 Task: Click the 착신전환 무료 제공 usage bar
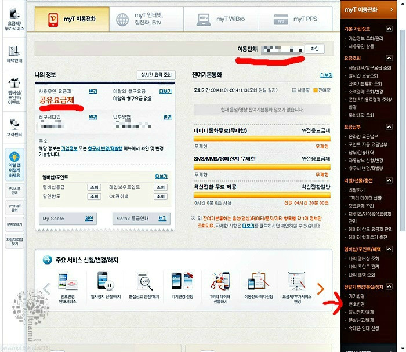(x=262, y=195)
